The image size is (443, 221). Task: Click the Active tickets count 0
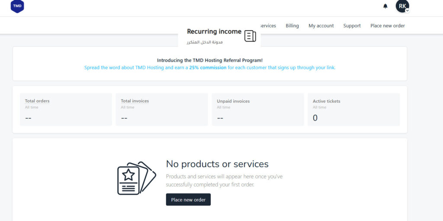[315, 118]
